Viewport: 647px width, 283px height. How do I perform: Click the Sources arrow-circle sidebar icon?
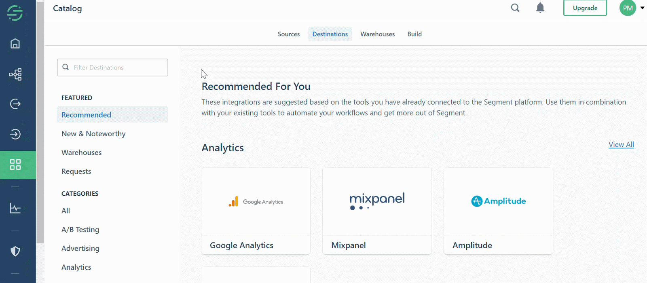[15, 104]
